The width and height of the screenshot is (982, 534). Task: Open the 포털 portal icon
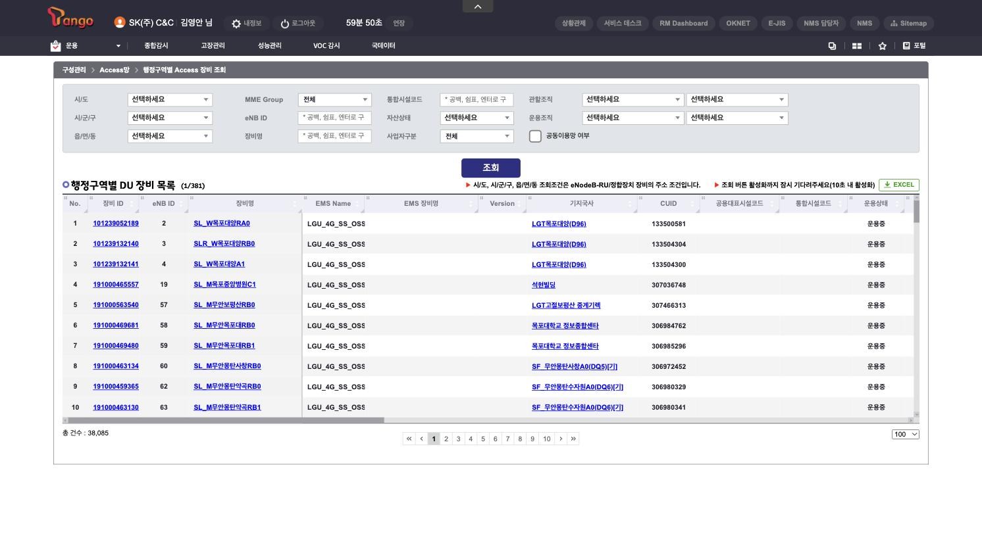pos(914,46)
